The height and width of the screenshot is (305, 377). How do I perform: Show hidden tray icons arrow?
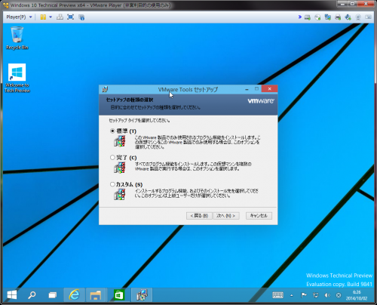(x=292, y=295)
